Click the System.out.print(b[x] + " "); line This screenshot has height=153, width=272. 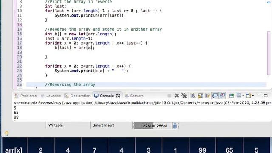(x=91, y=71)
